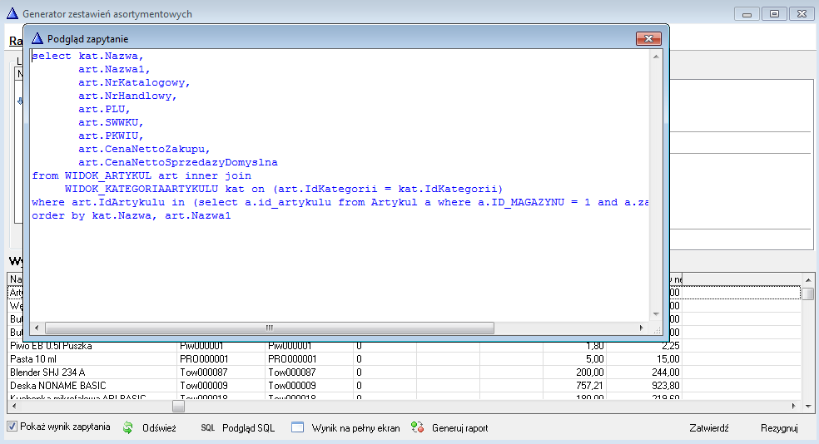Click results grid scroll down arrow
This screenshot has height=444, width=819.
point(808,406)
